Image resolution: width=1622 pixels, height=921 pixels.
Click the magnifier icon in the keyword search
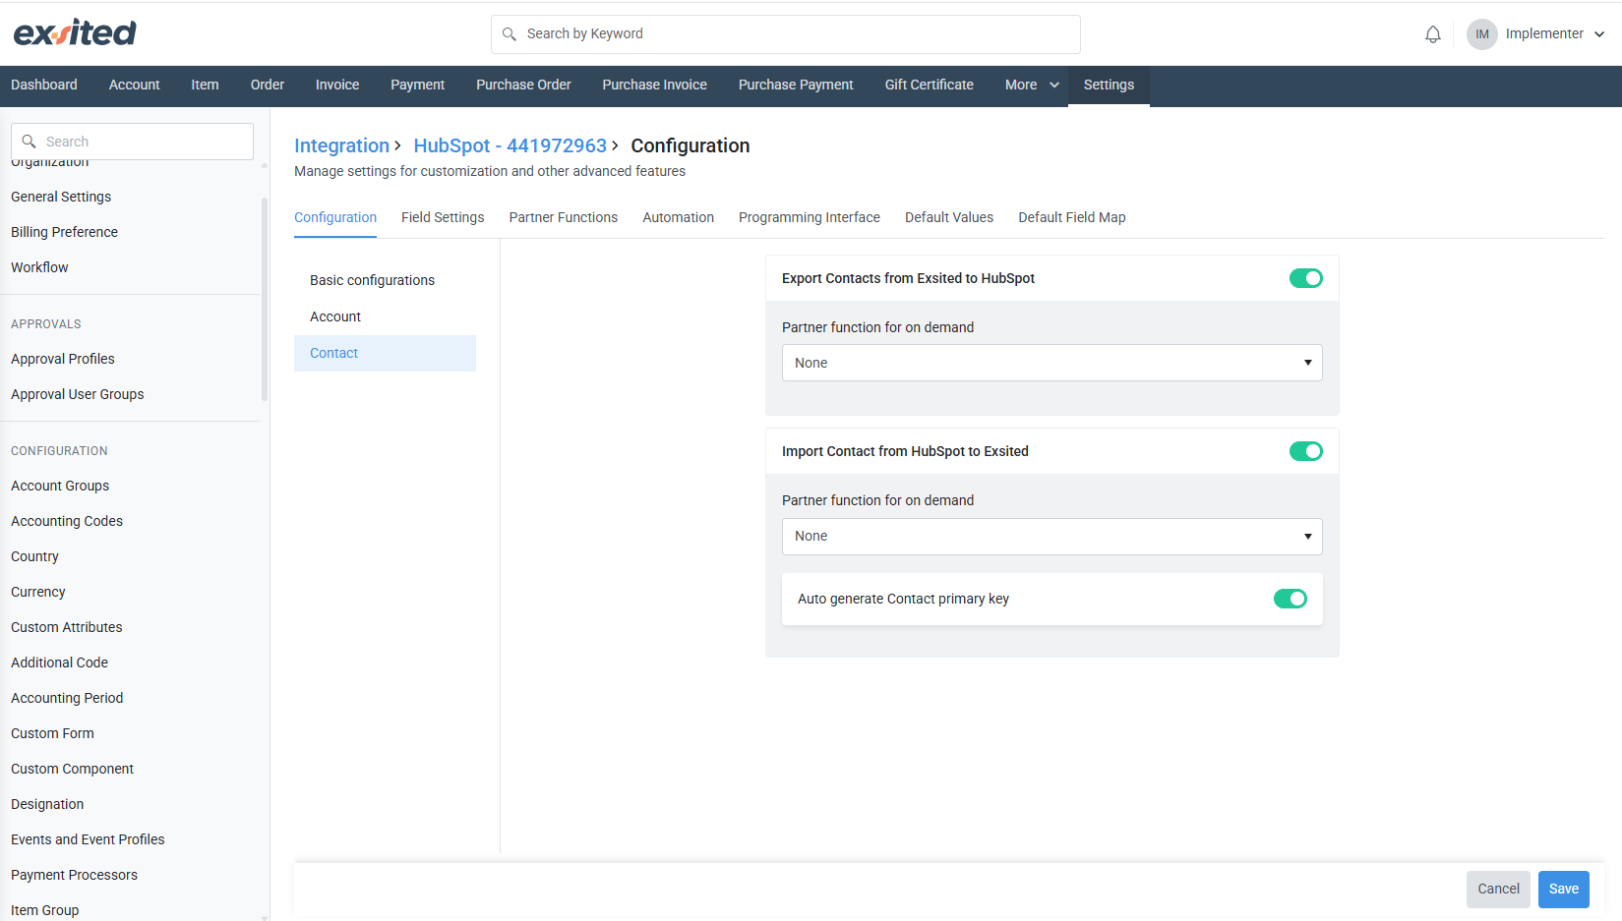click(510, 34)
